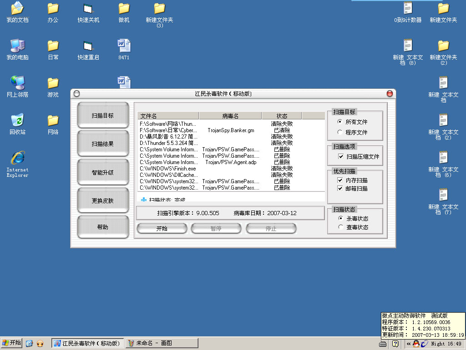466x350 pixels.
Task: Expand hidden tray icons with the « arrow
Action: (409, 344)
